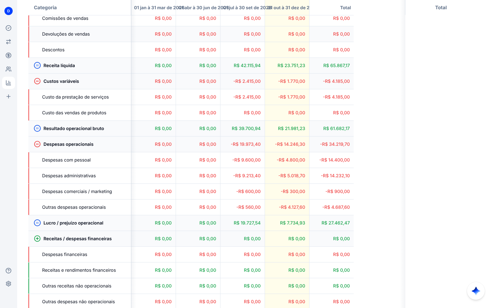Select Custo das vendas de produtos row
Image resolution: width=493 pixels, height=308 pixels.
coord(74,113)
